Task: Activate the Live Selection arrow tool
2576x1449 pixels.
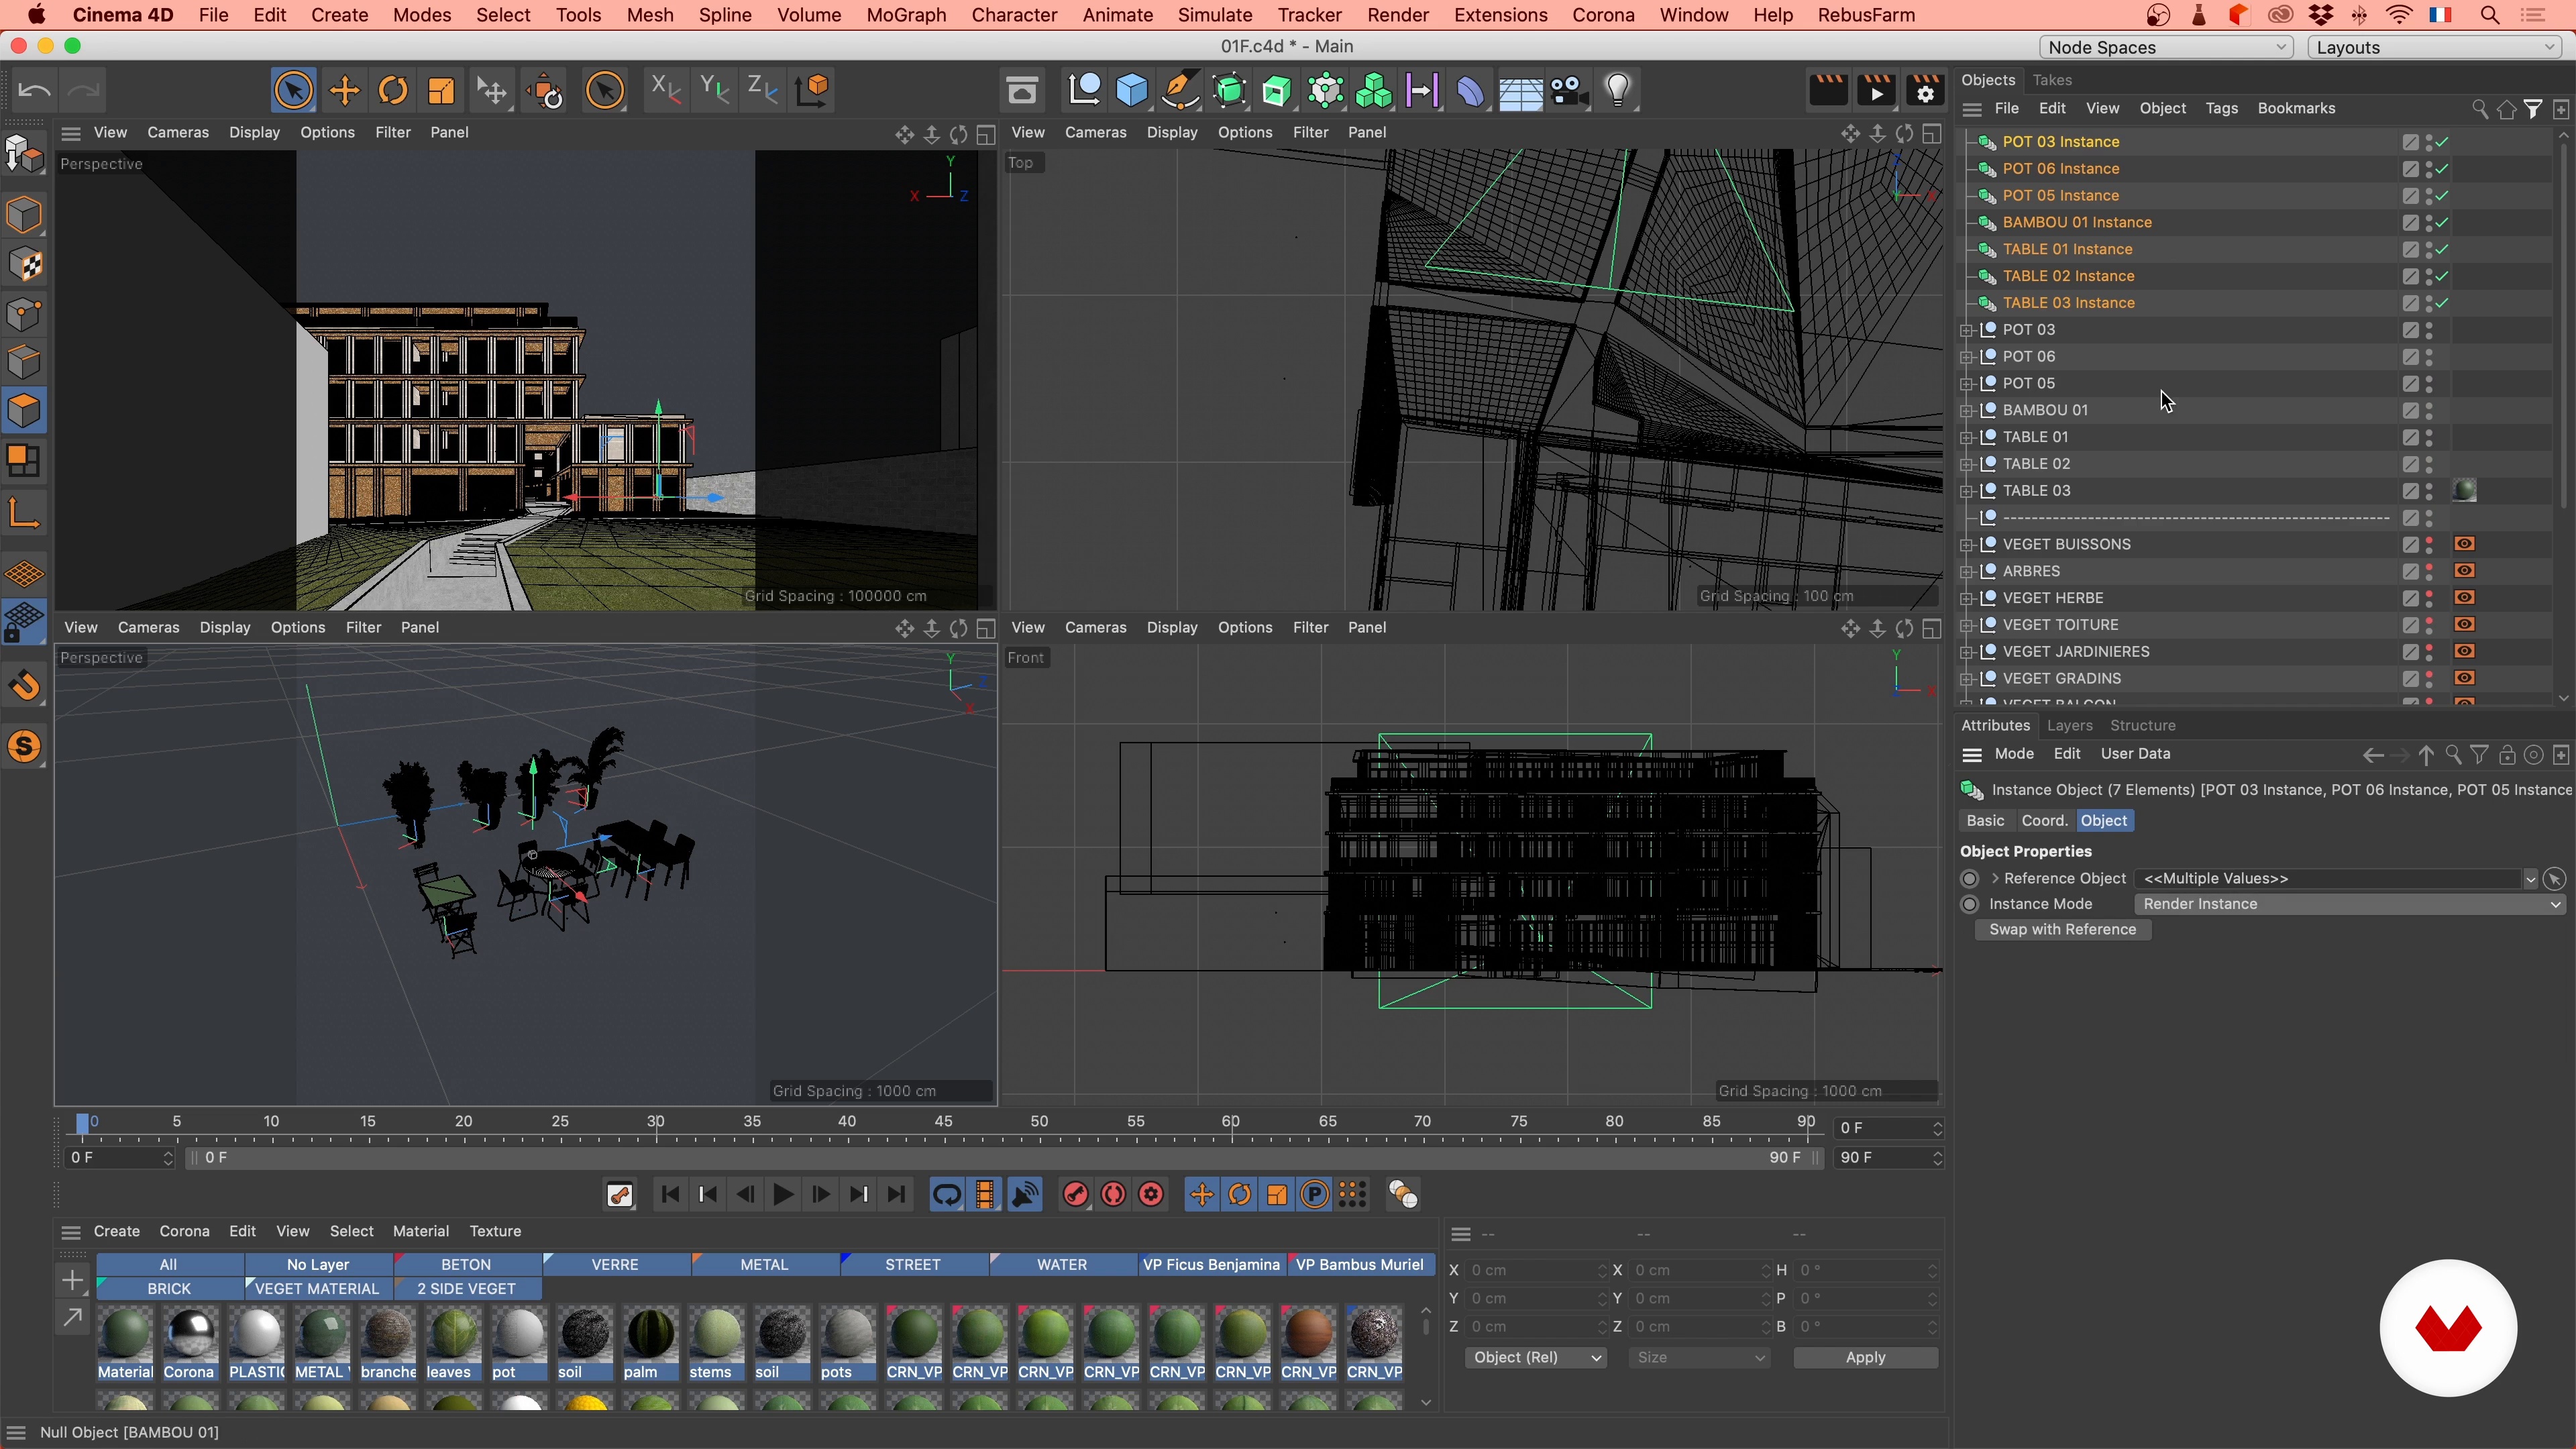Action: (x=293, y=91)
